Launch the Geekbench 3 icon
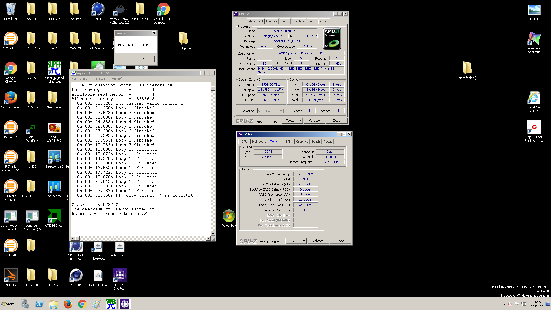 tap(54, 159)
